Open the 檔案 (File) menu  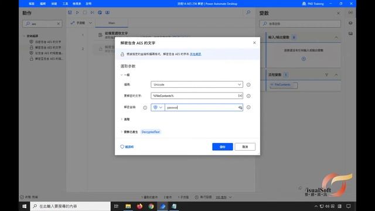click(x=32, y=4)
